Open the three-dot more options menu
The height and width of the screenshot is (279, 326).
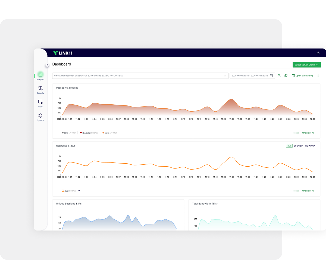pyautogui.click(x=318, y=76)
